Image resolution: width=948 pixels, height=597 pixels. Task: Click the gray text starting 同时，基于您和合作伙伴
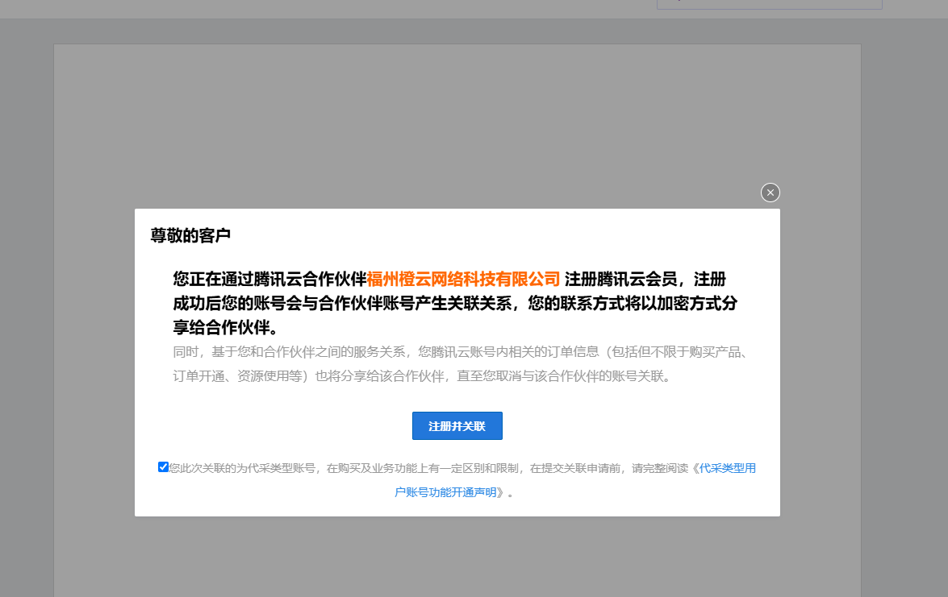[462, 364]
